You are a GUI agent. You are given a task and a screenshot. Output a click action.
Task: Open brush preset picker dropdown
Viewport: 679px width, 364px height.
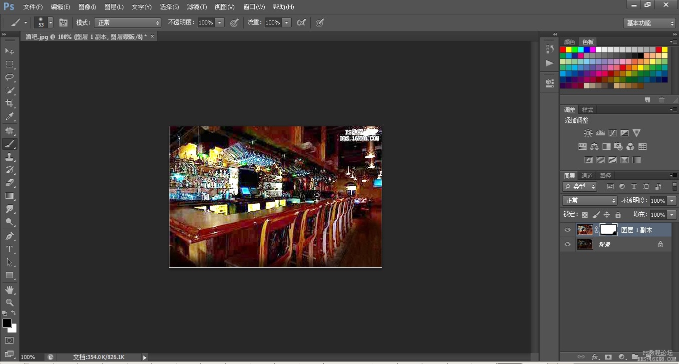tap(50, 22)
